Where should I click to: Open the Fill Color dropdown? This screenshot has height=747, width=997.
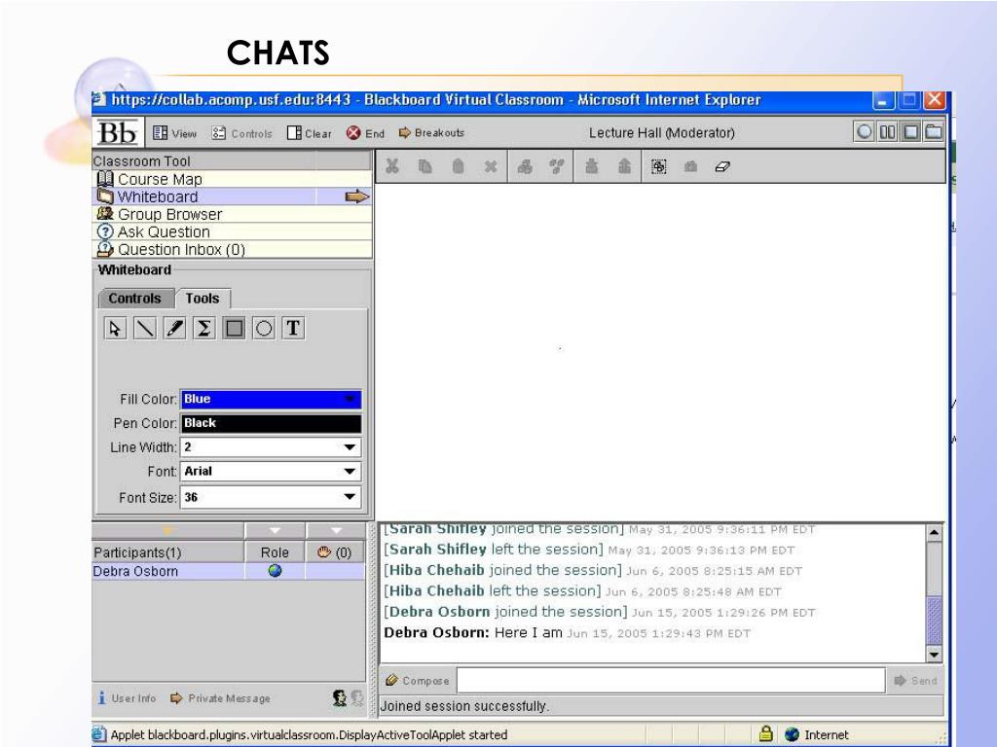coord(271,399)
